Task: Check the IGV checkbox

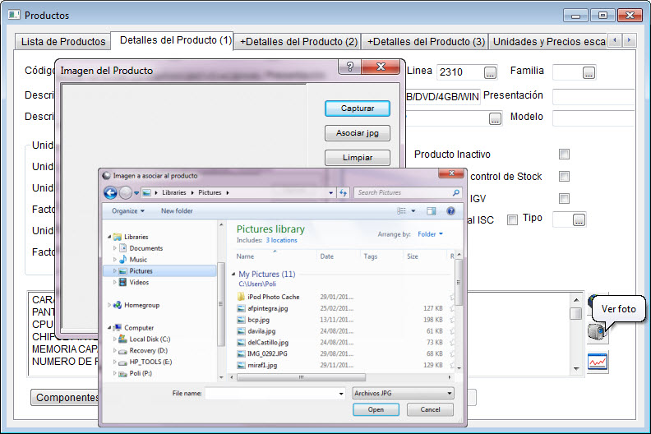Action: (564, 199)
